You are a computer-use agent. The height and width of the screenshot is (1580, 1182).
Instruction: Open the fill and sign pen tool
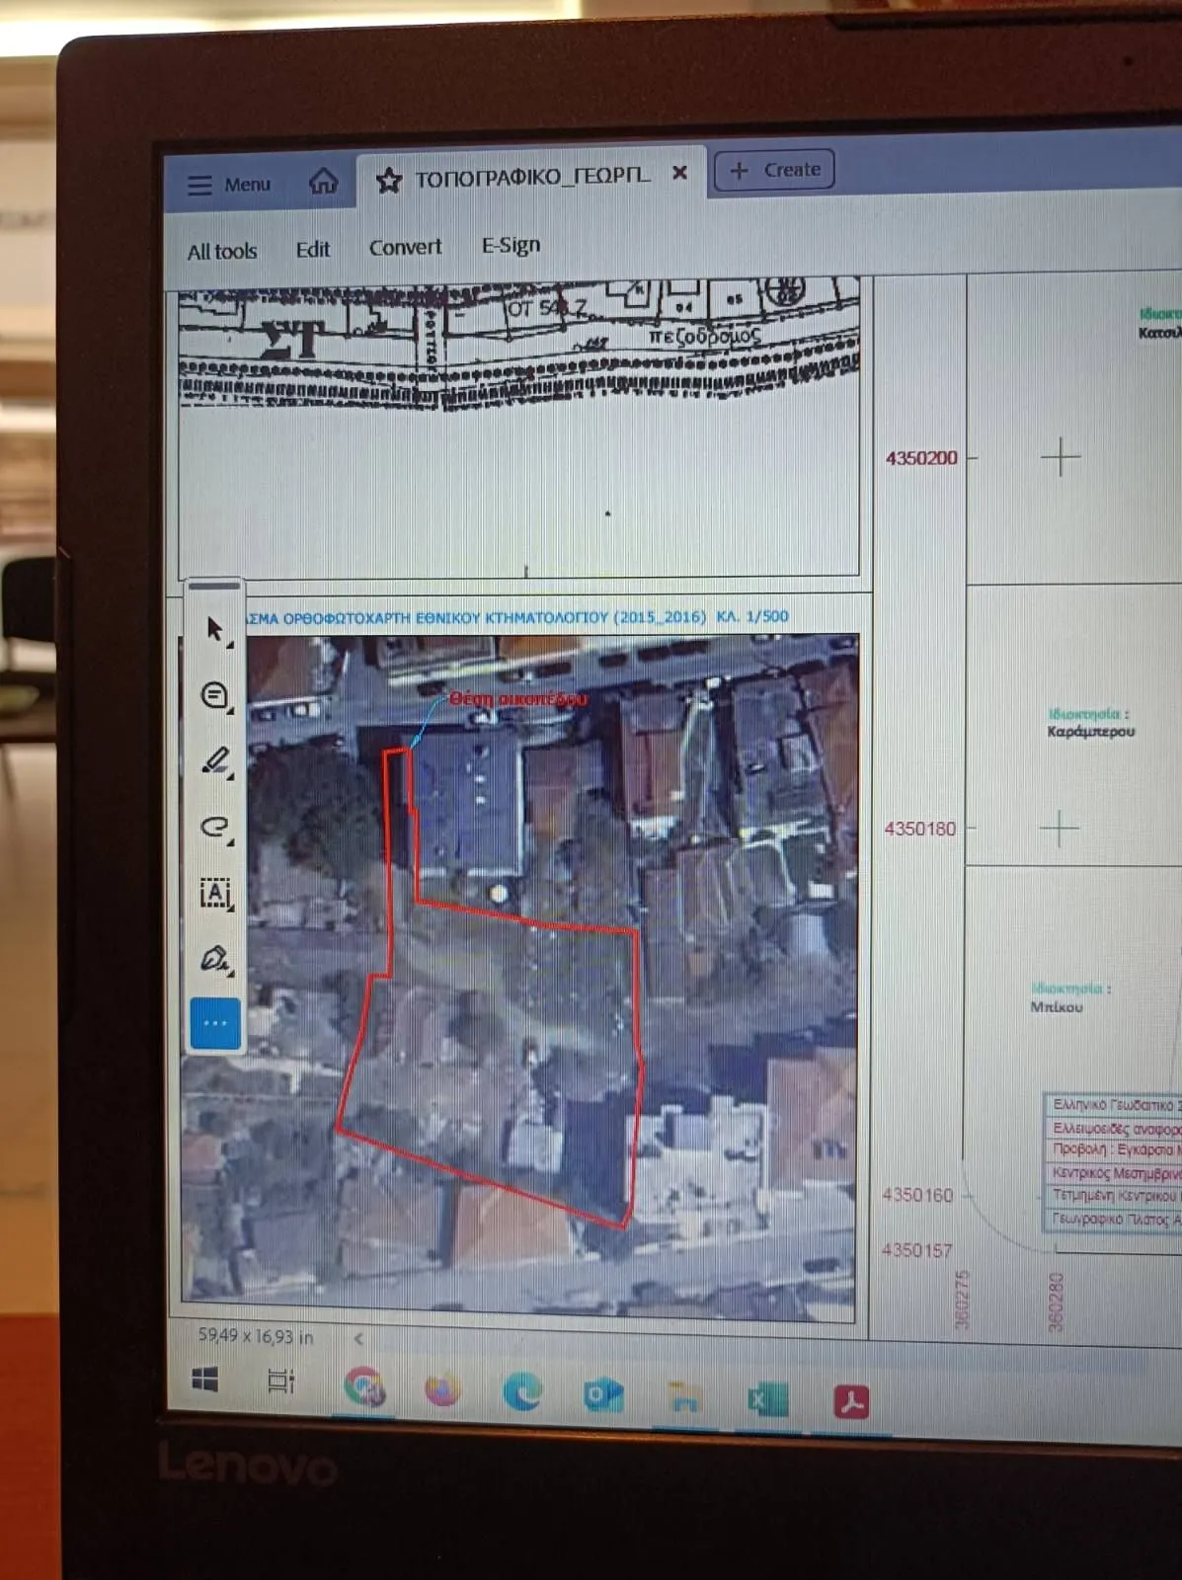[214, 958]
